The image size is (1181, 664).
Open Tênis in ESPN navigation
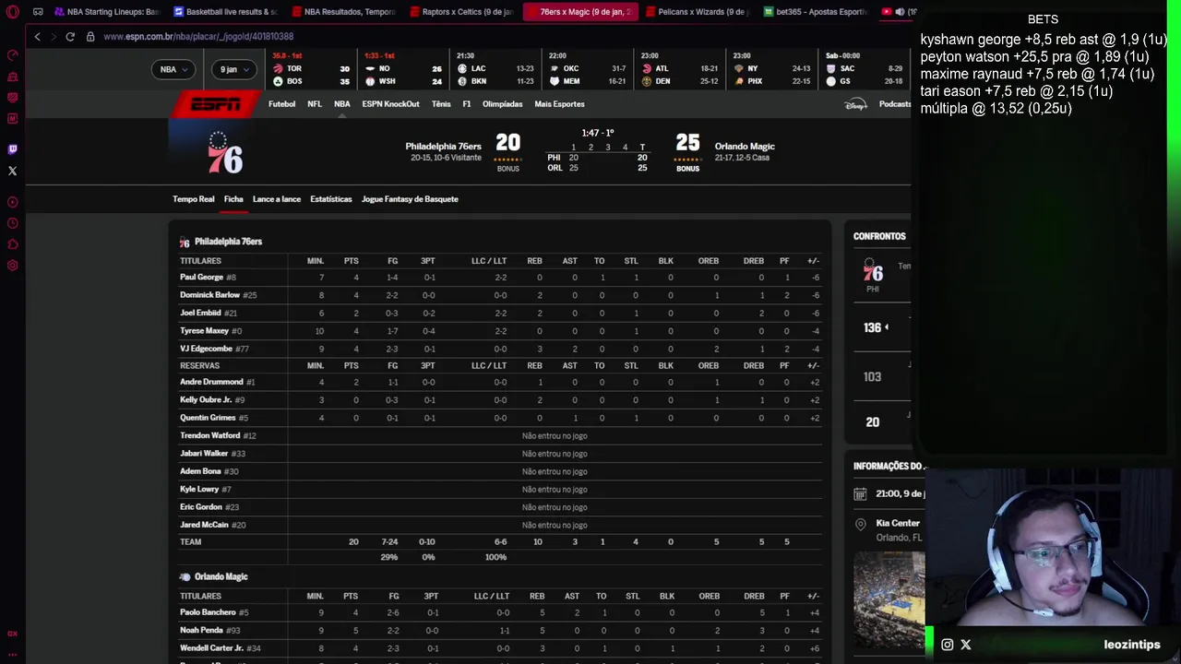click(x=441, y=104)
